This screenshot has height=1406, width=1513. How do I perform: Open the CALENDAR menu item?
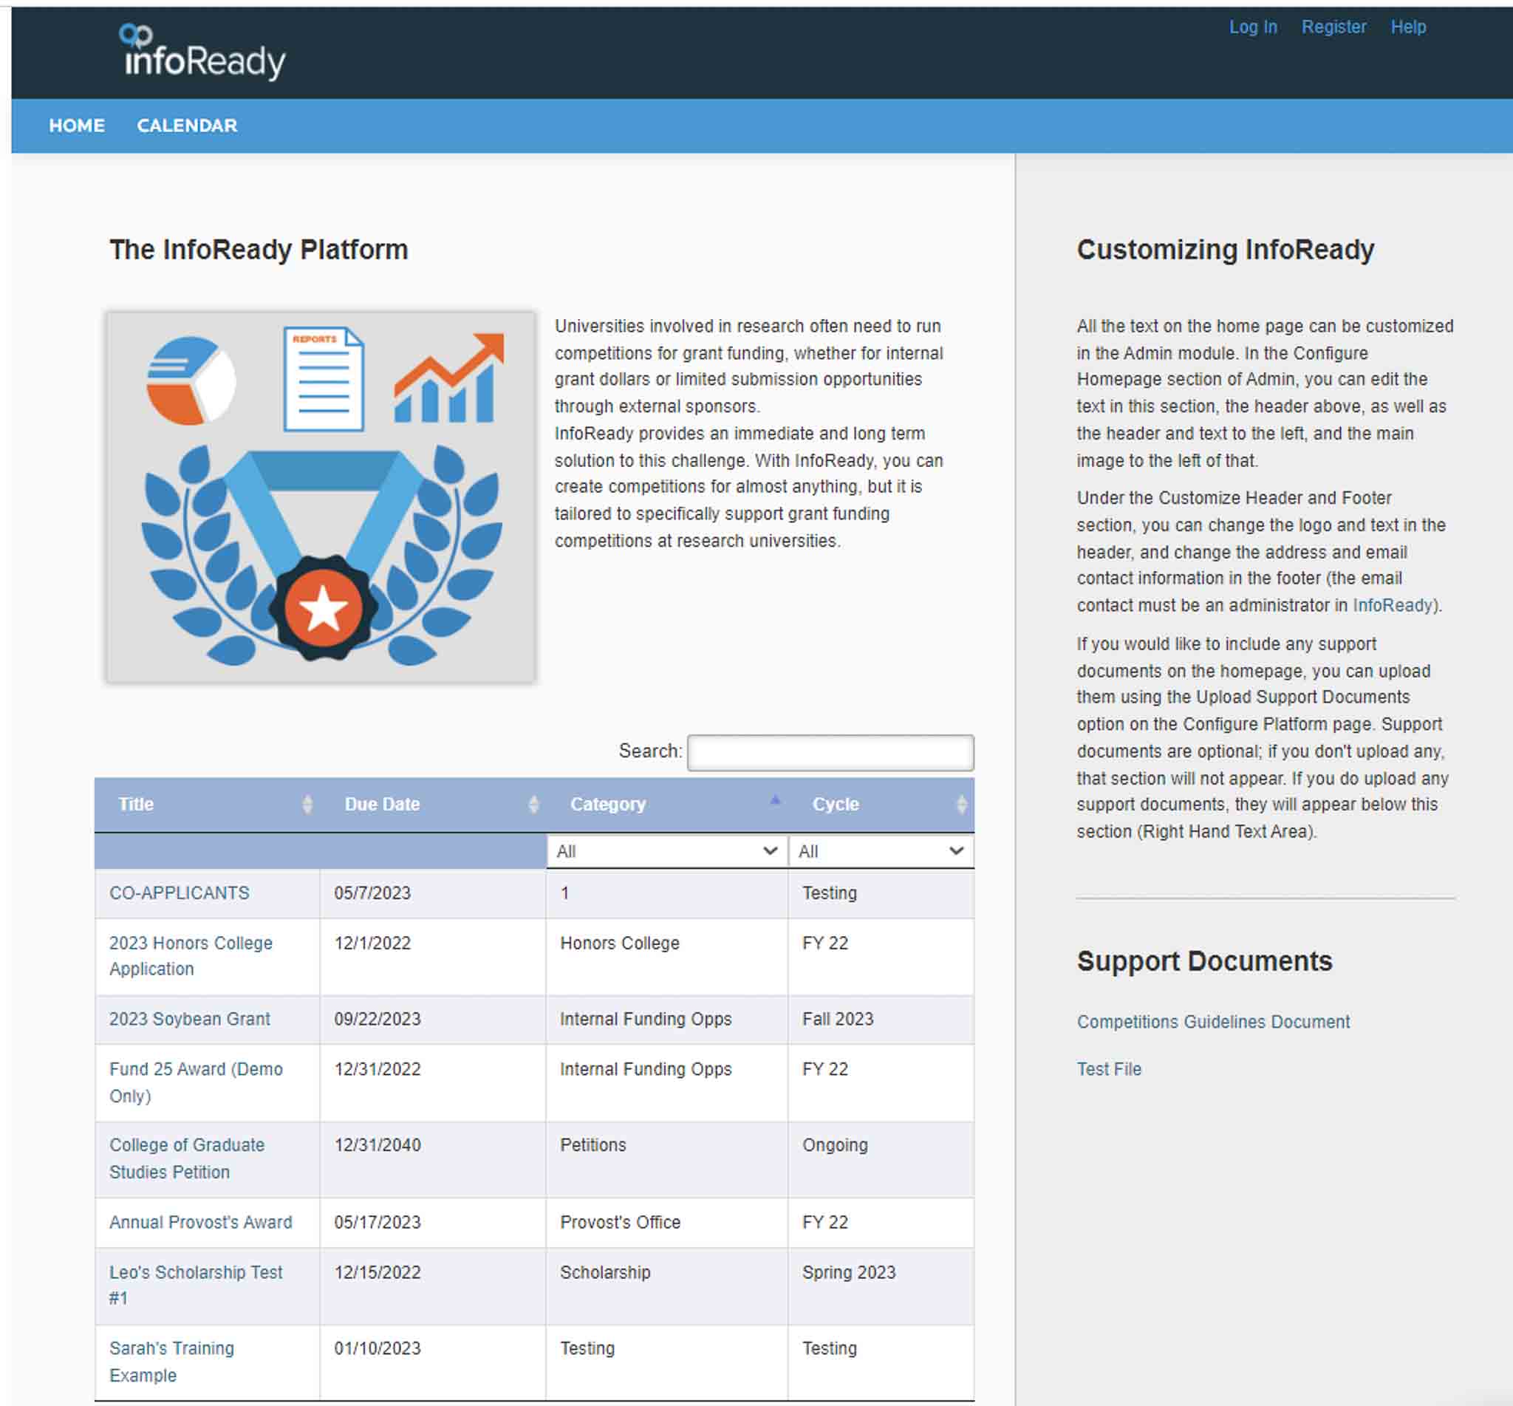[187, 126]
